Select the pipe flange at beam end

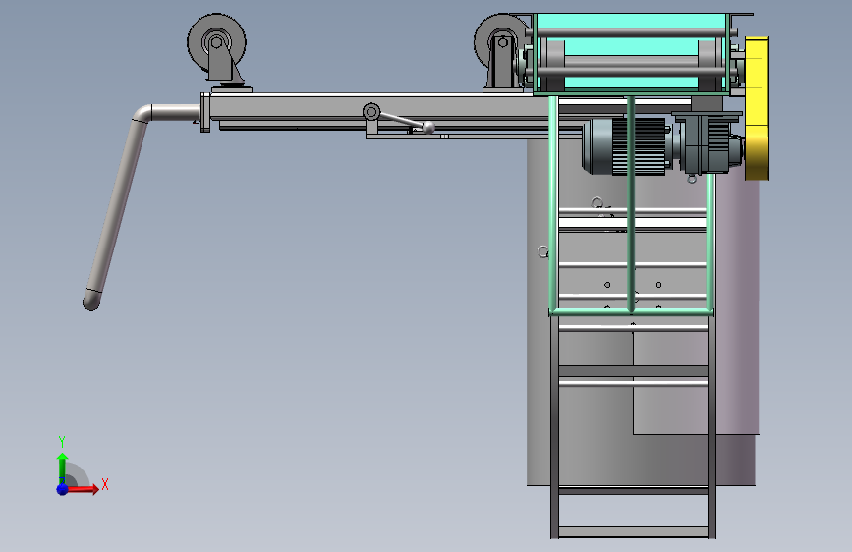204,113
